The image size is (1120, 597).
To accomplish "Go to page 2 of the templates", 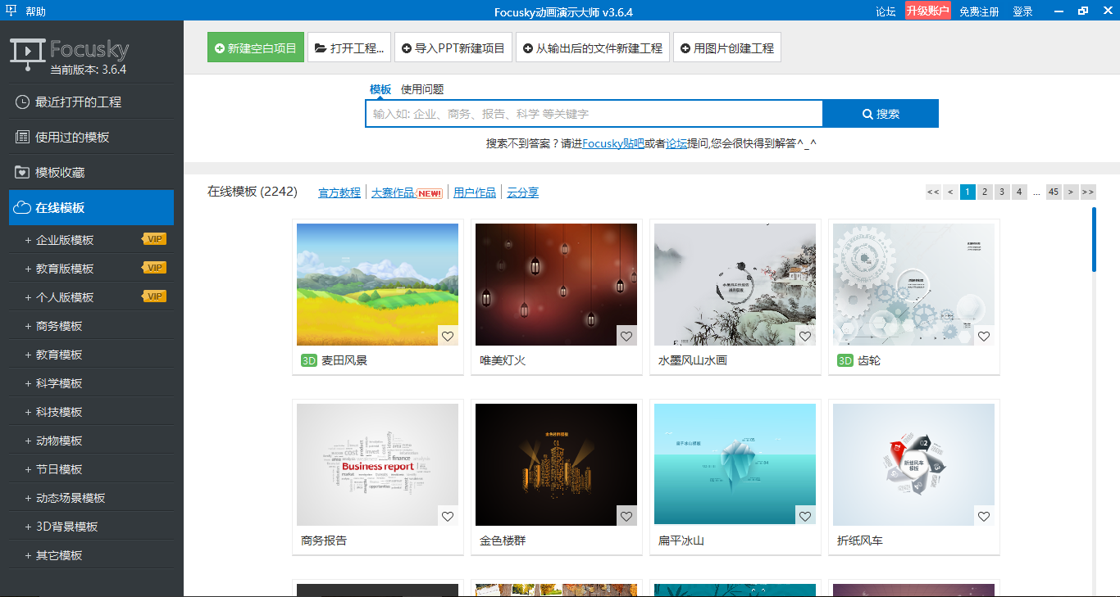I will tap(985, 192).
